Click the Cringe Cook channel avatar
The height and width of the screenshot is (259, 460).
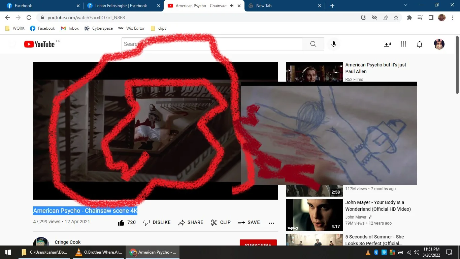pyautogui.click(x=41, y=241)
